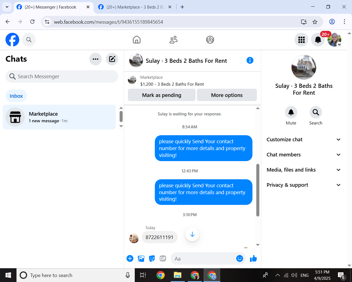This screenshot has height=282, width=352.
Task: Expand the Privacy & support section
Action: click(304, 185)
